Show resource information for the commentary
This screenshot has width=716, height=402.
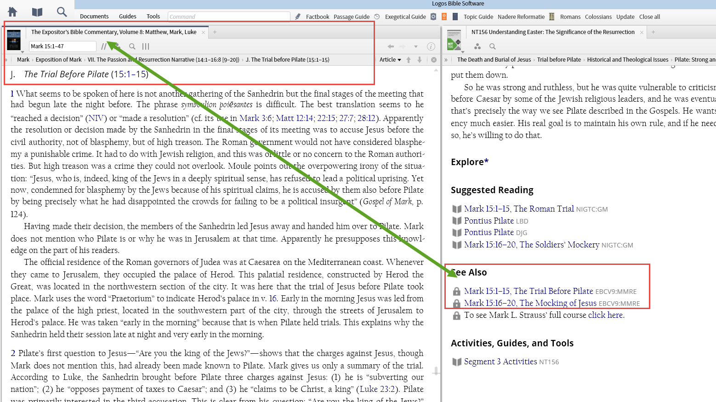tap(431, 46)
